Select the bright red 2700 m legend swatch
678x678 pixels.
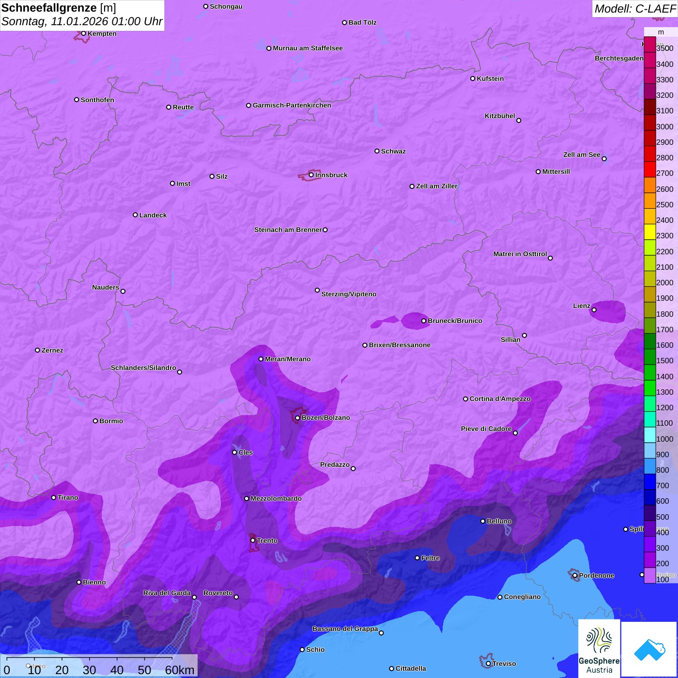click(x=649, y=169)
